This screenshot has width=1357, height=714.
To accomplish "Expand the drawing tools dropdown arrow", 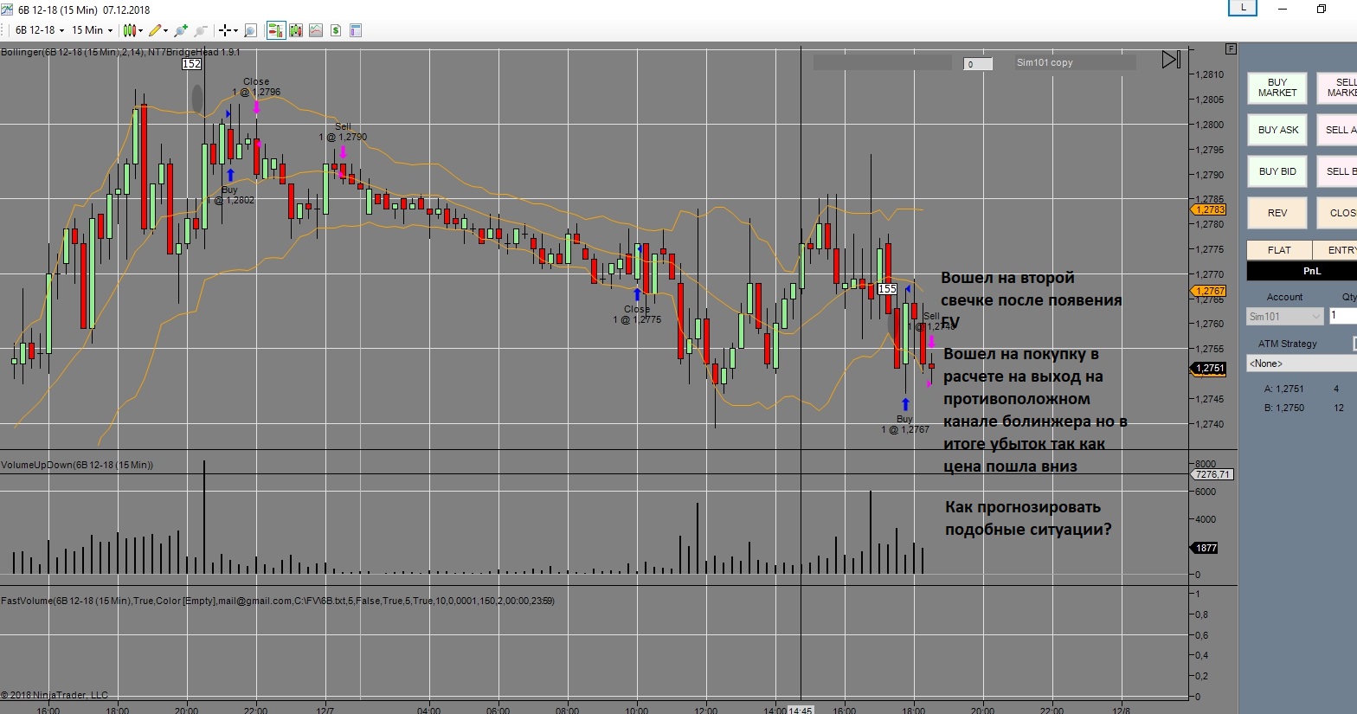I will click(x=165, y=30).
